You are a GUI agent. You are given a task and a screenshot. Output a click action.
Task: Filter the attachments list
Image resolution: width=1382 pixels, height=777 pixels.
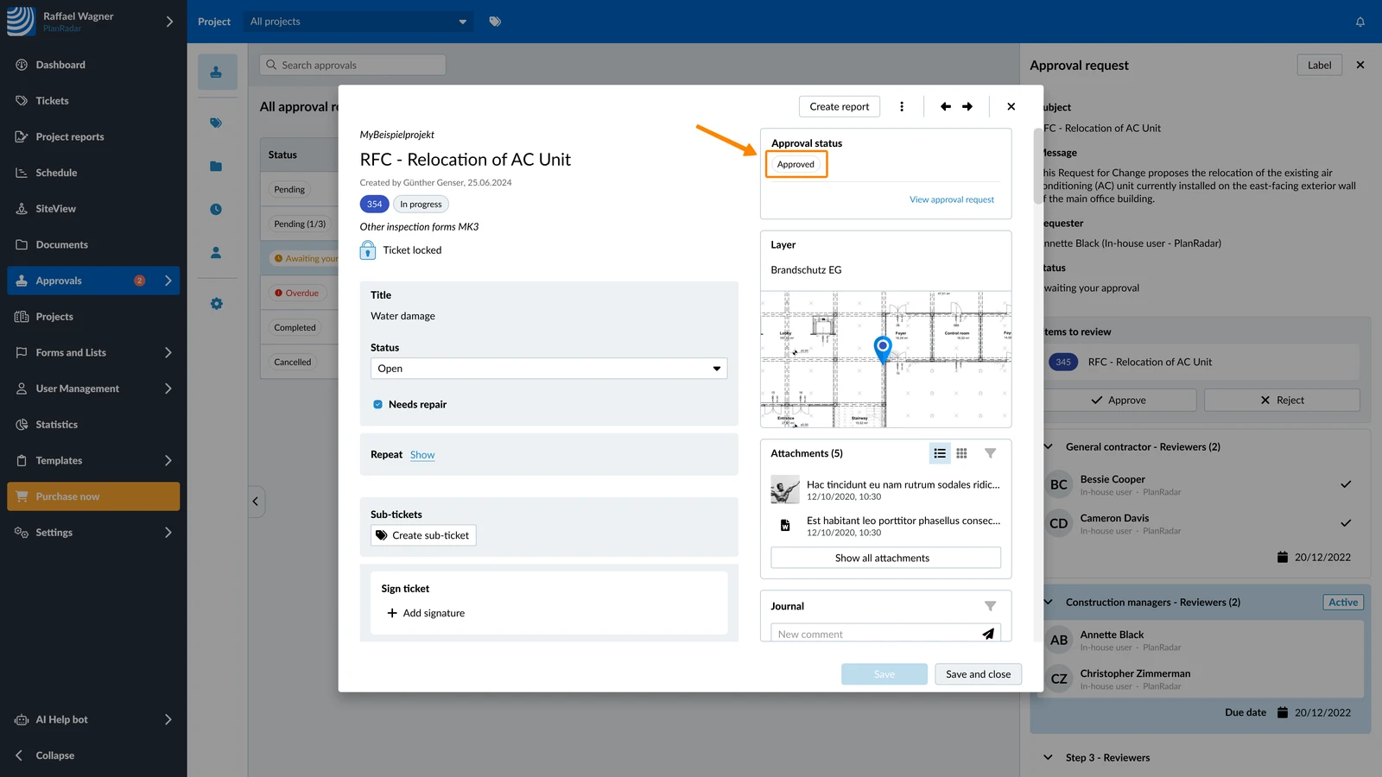991,453
